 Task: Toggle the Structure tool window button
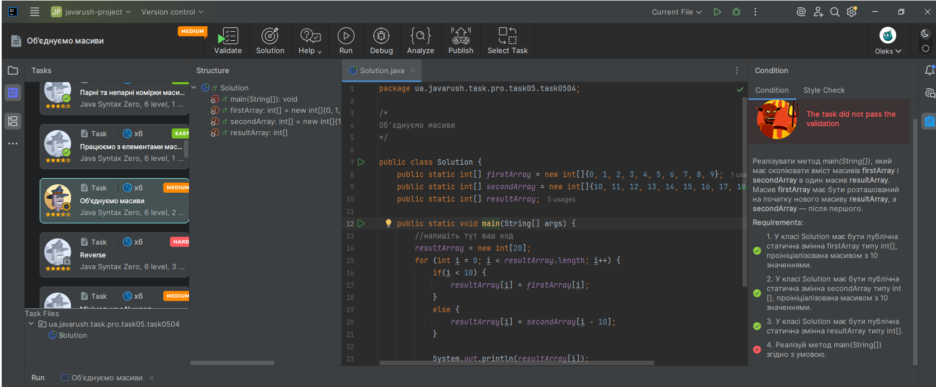point(13,121)
